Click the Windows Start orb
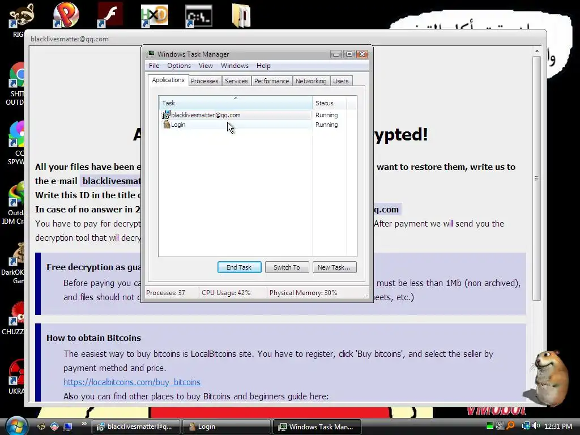This screenshot has height=435, width=580. 15,426
